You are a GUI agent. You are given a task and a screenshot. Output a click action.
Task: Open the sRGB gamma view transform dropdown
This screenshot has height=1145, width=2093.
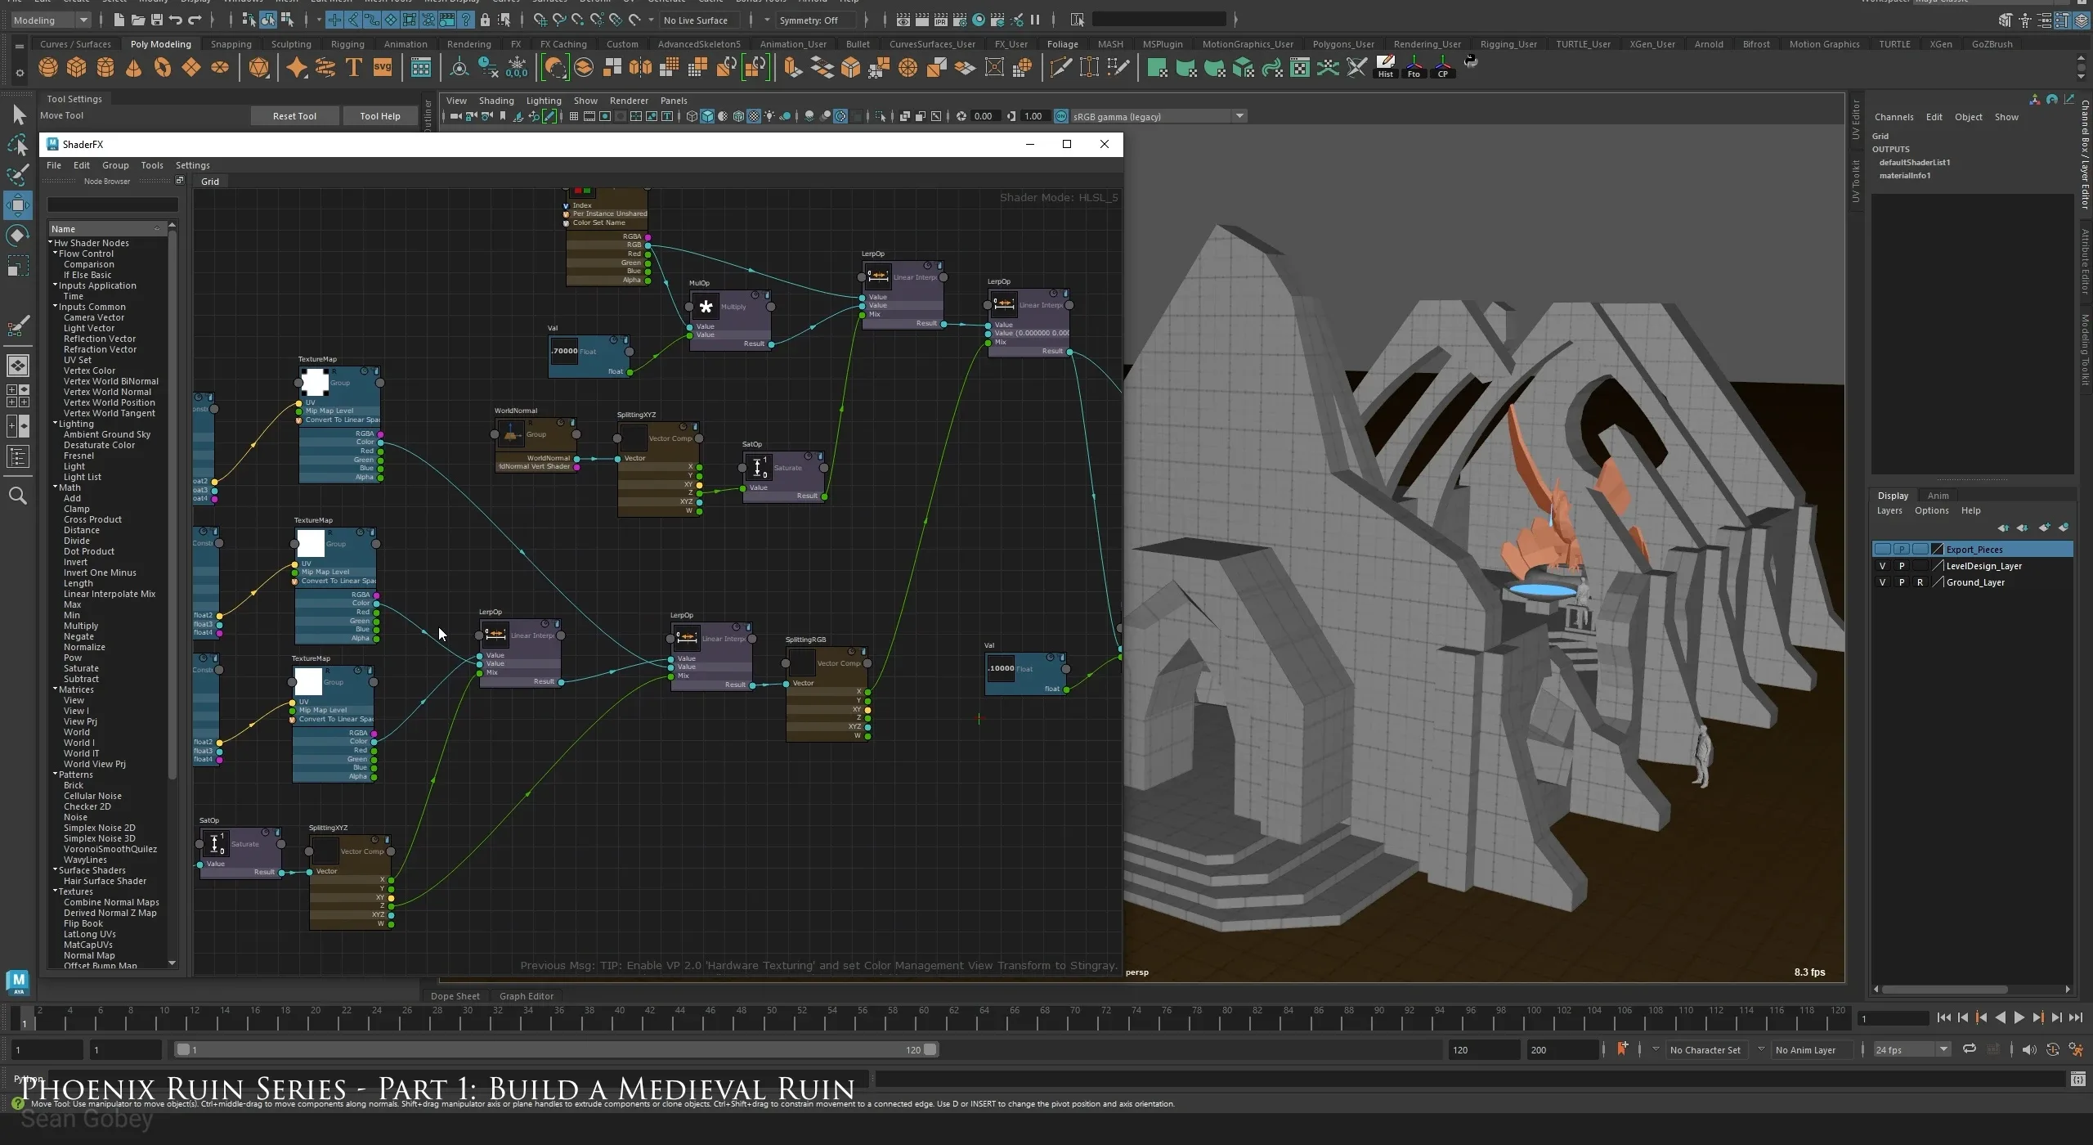point(1159,116)
